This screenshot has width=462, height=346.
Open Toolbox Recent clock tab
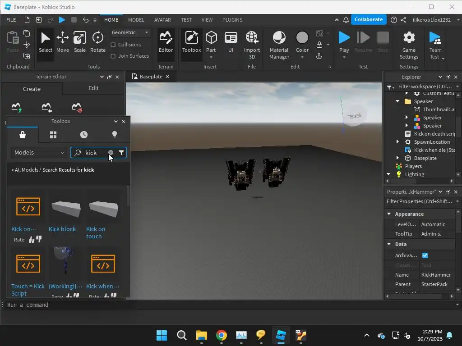point(83,135)
